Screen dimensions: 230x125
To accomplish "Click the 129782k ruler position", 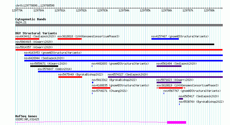I will (x=81, y=10).
